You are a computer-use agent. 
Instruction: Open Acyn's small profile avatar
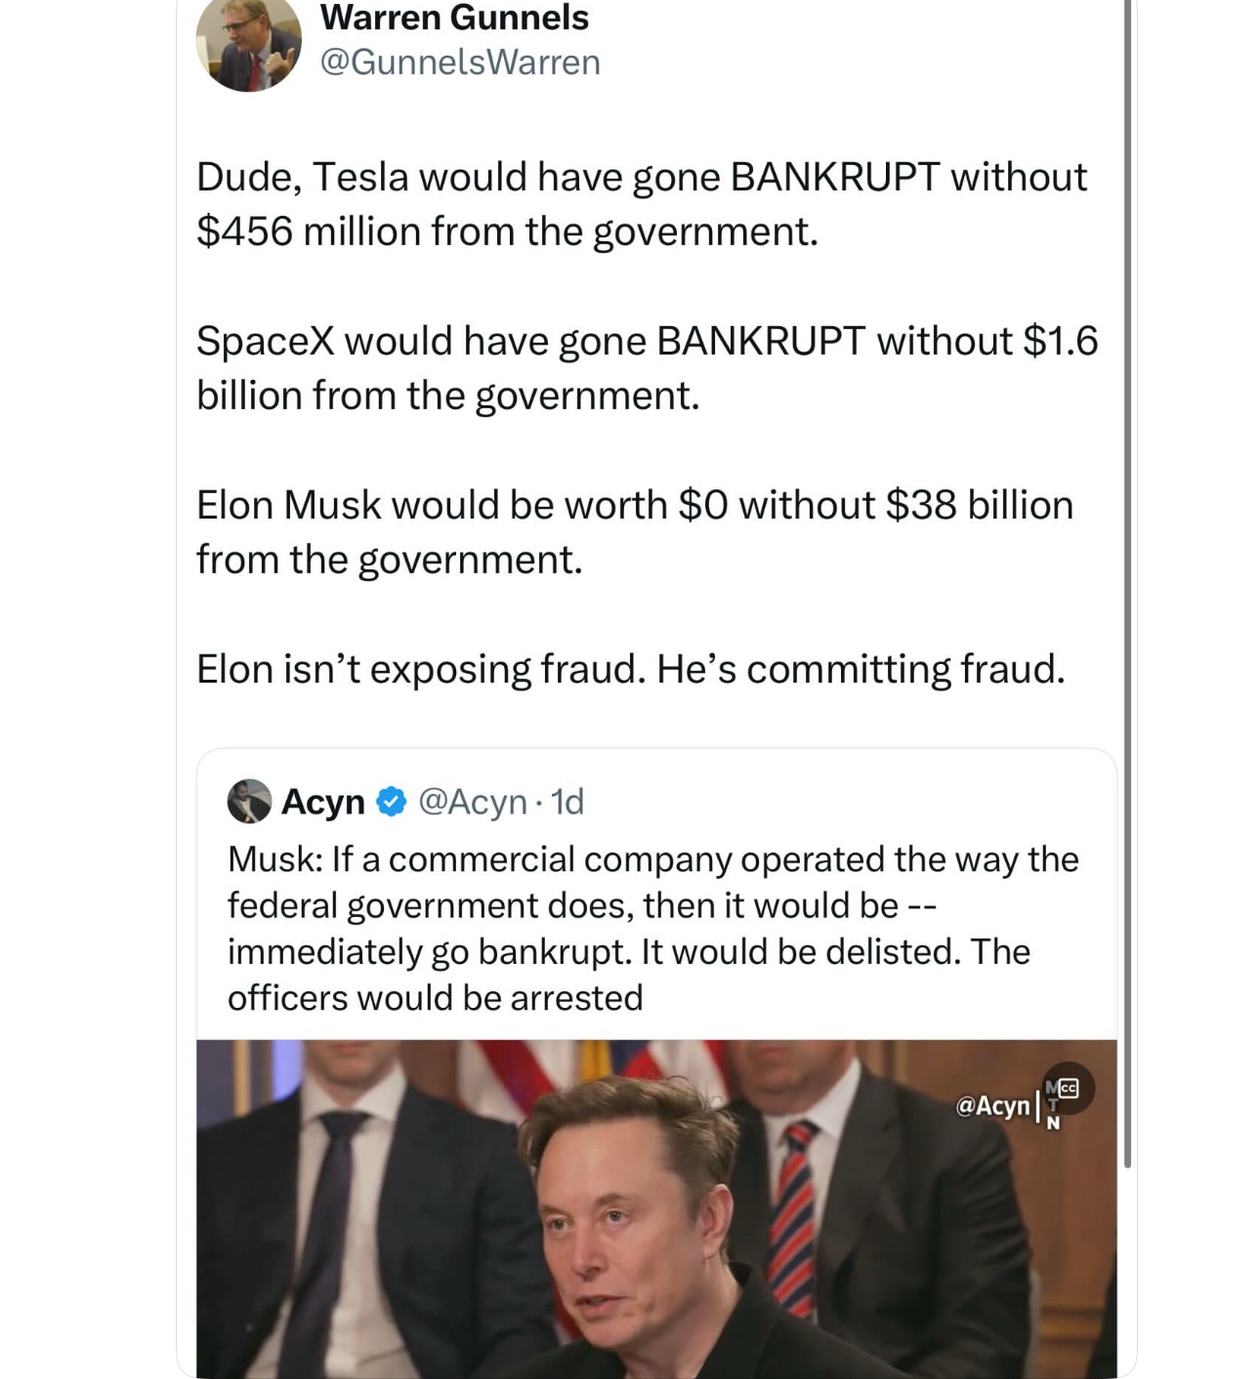coord(249,801)
